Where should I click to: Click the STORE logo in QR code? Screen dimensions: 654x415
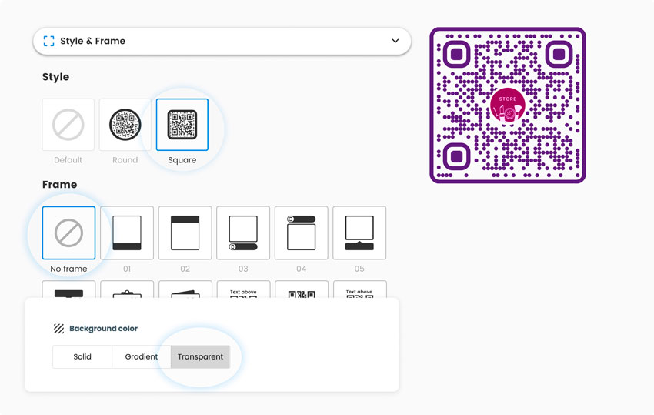[x=508, y=105]
